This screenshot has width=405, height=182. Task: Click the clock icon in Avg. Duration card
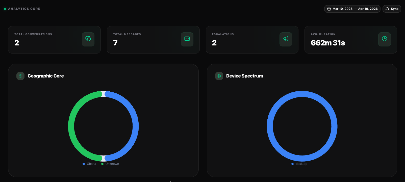click(x=385, y=39)
